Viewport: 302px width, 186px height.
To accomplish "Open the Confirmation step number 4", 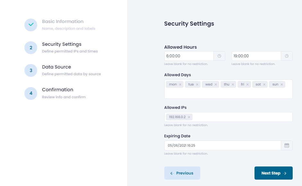I will pyautogui.click(x=31, y=93).
